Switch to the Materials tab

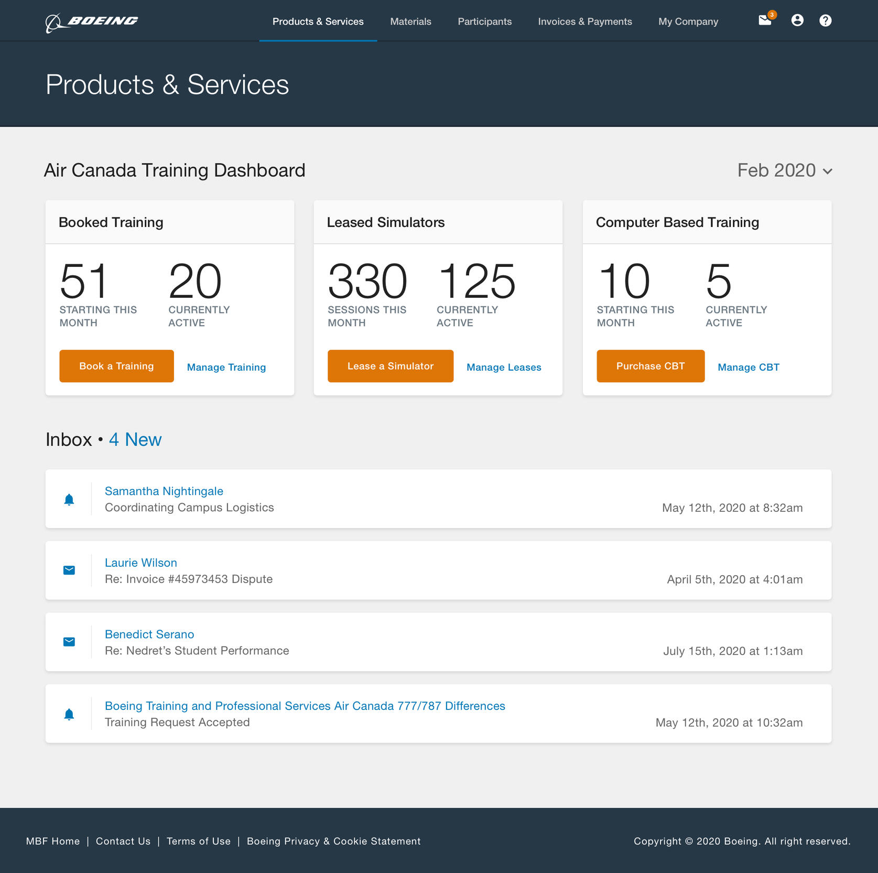click(410, 21)
